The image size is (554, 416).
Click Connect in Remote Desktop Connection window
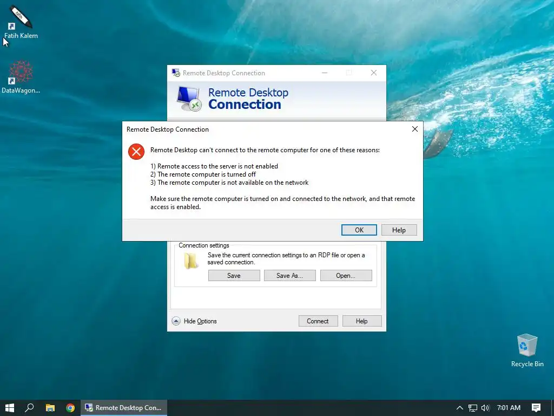318,321
